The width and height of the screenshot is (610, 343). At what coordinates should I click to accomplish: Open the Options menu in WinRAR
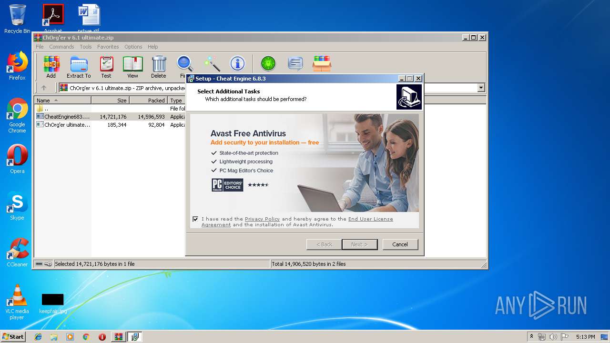[x=133, y=47]
